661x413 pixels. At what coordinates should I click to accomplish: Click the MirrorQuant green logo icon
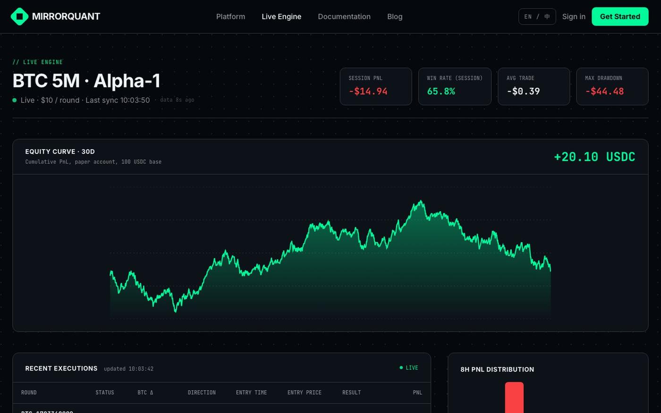(19, 17)
